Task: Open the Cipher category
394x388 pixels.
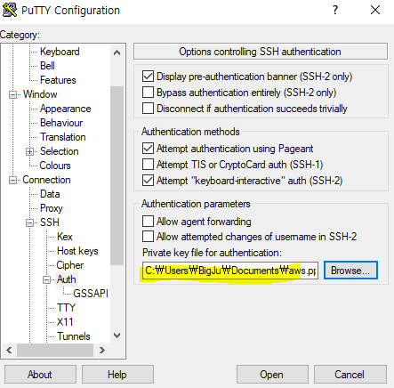Action: (x=70, y=265)
